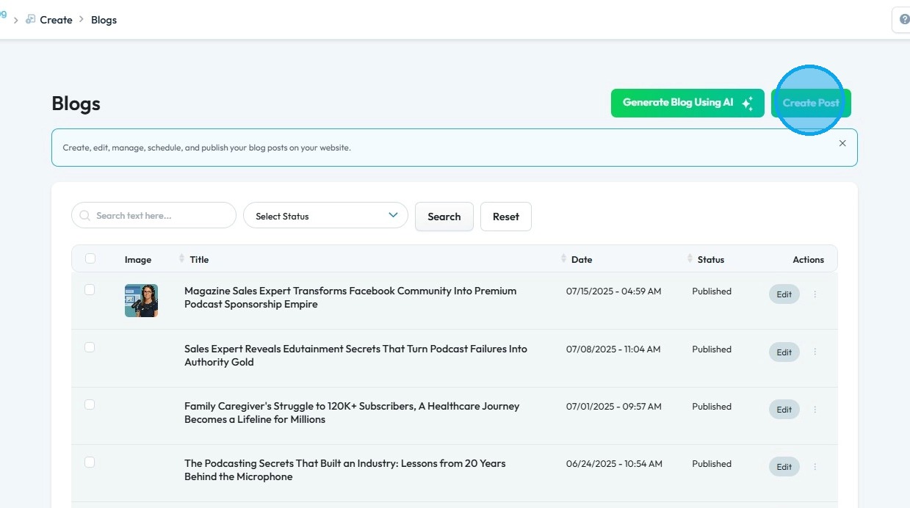Toggle the select-all checkbox in table header

[x=90, y=258]
